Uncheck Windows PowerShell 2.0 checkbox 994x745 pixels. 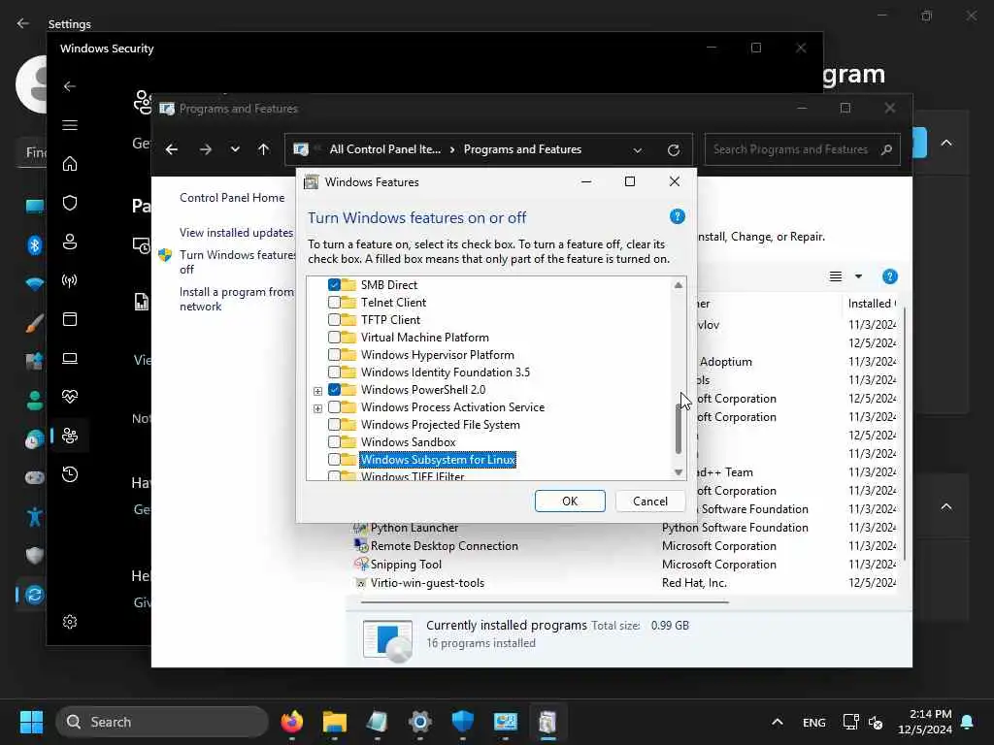coord(334,390)
